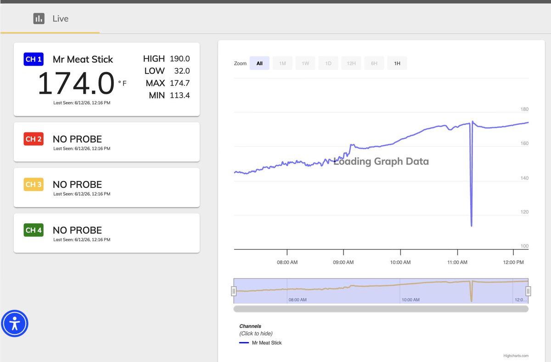551x362 pixels.
Task: Select the 1D zoom range
Action: pos(328,63)
